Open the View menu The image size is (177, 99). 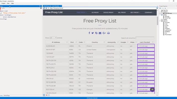(8, 3)
